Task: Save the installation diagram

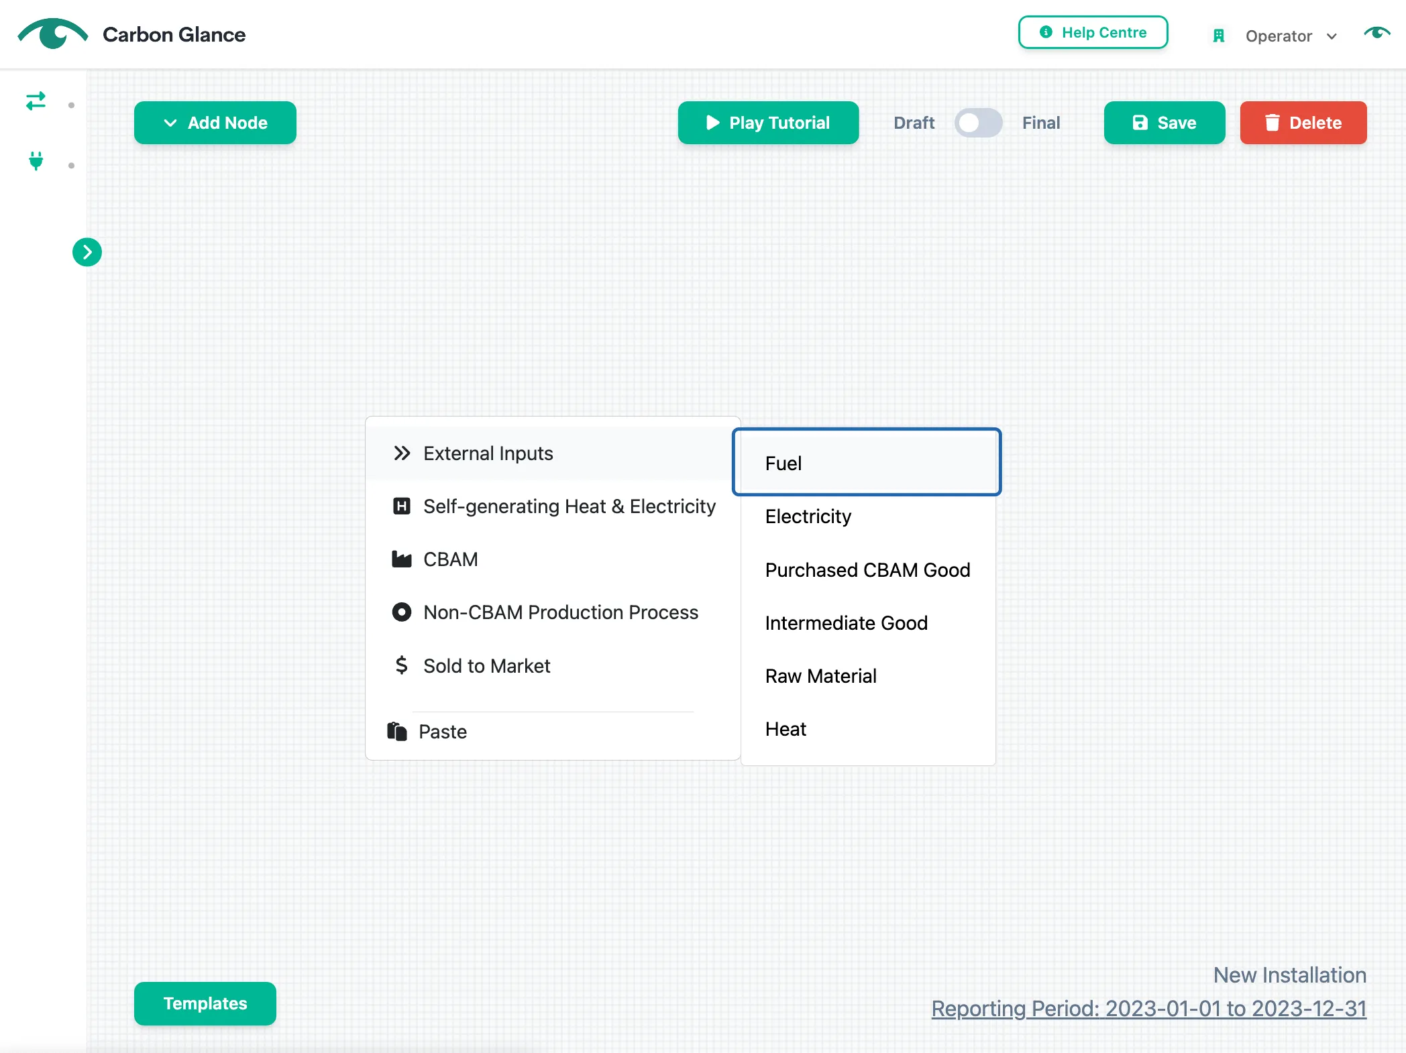Action: (x=1165, y=123)
